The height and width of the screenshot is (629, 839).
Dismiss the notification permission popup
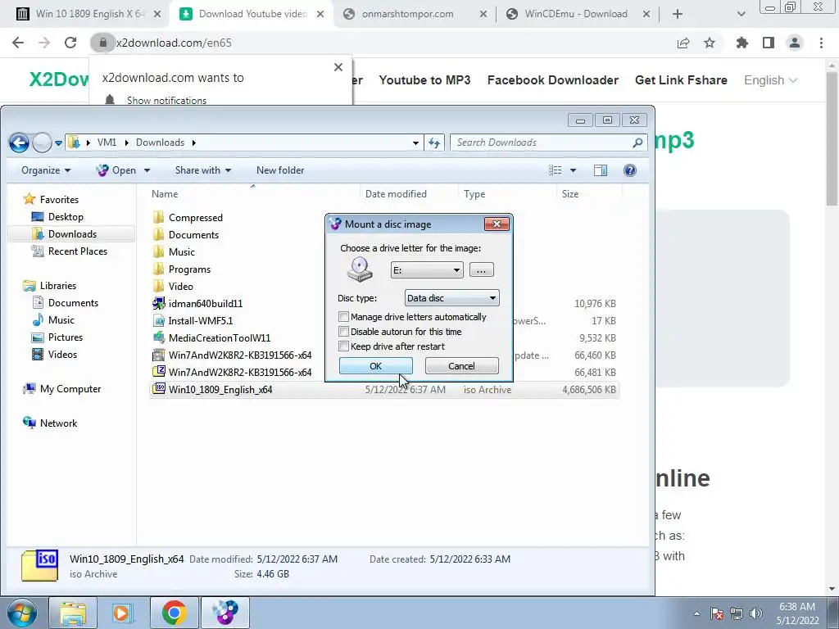(x=338, y=67)
